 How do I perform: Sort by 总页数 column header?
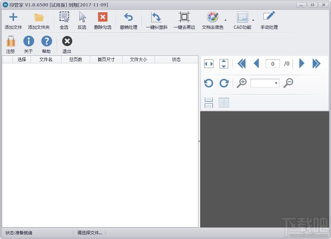75,60
